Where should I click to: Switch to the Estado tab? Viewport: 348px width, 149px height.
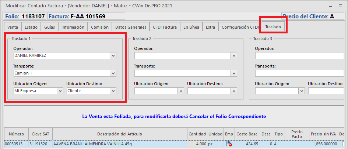[x=31, y=27]
